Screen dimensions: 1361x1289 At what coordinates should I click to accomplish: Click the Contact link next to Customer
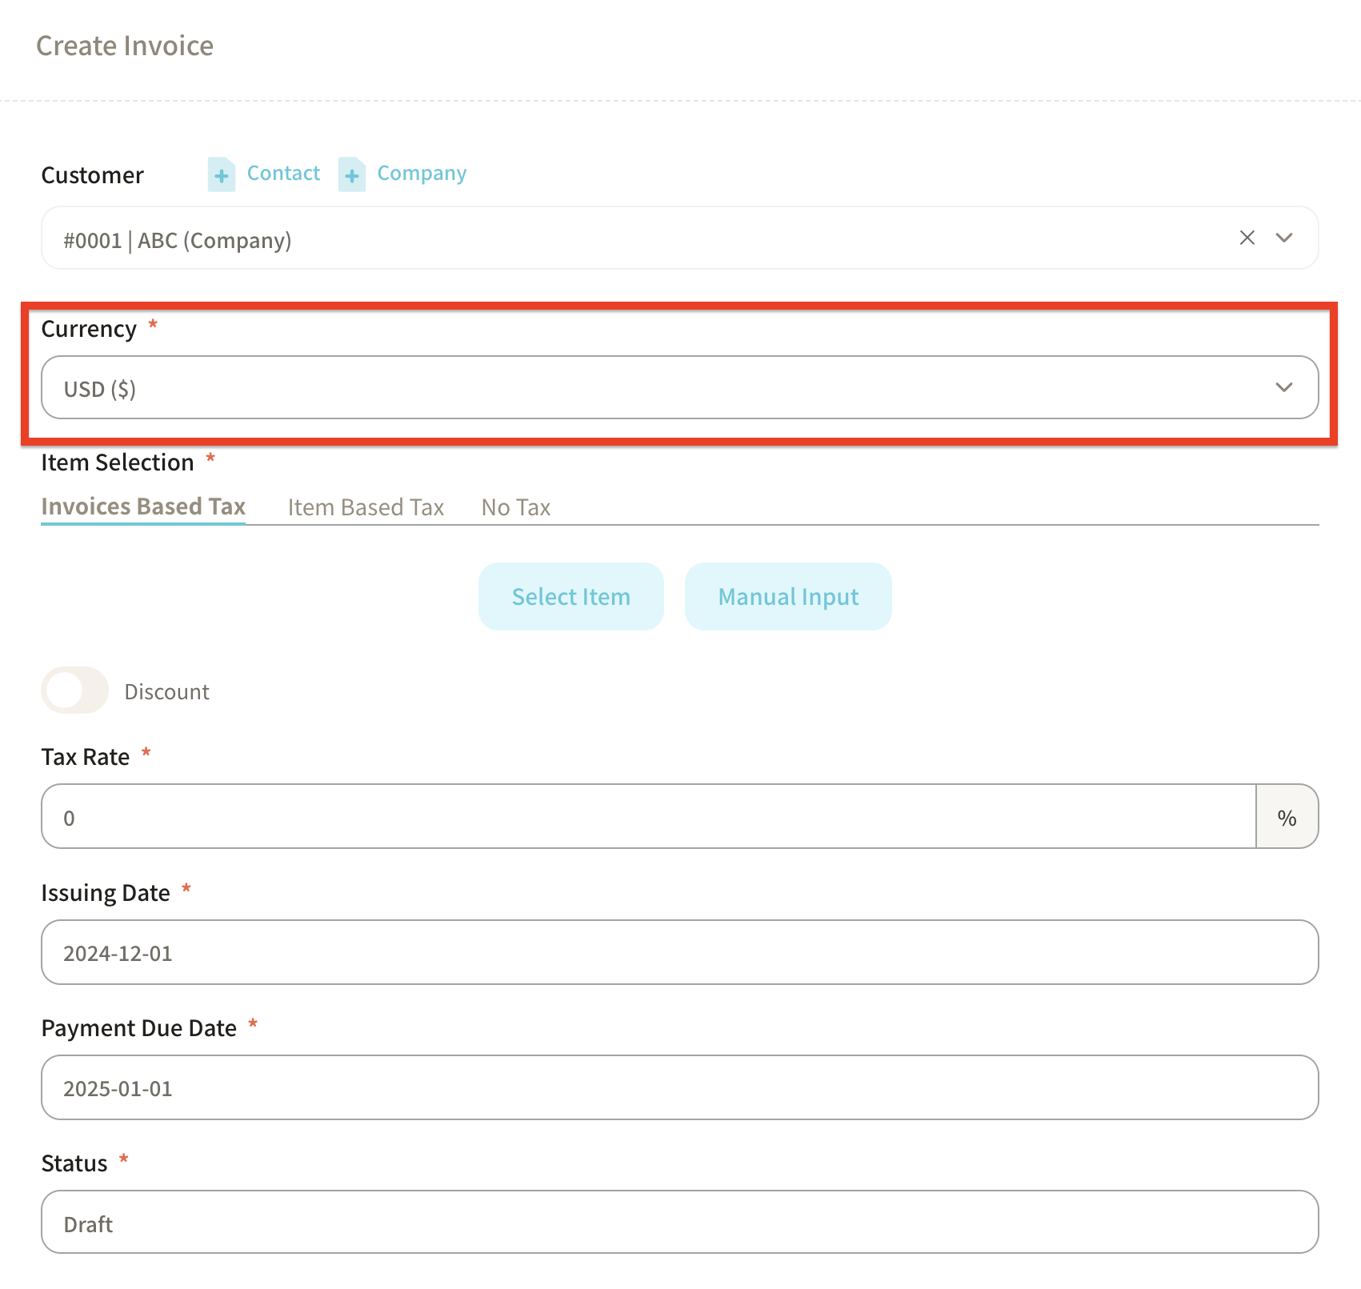point(283,174)
